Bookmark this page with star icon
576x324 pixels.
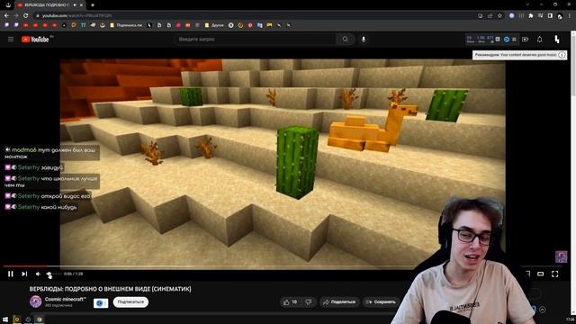[499, 16]
